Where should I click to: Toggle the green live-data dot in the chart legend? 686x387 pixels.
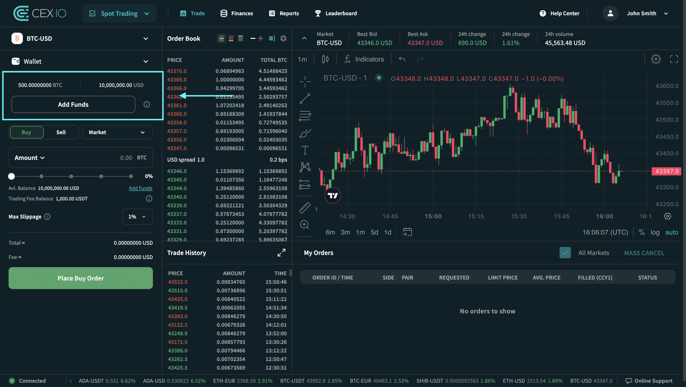click(379, 78)
